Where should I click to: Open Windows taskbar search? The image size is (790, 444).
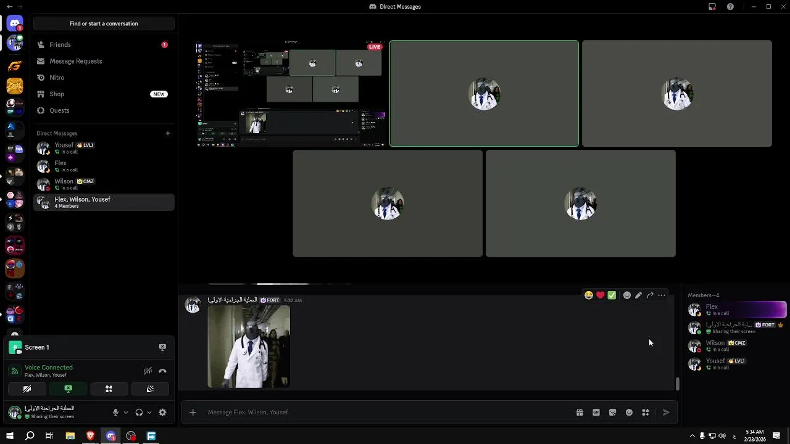30,436
